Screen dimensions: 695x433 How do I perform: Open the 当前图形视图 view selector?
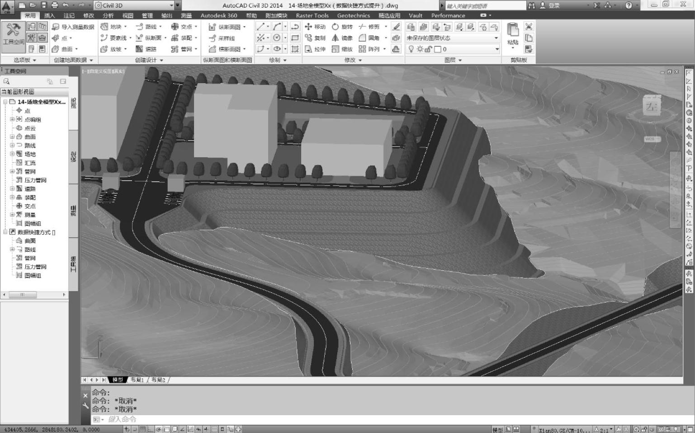click(34, 91)
